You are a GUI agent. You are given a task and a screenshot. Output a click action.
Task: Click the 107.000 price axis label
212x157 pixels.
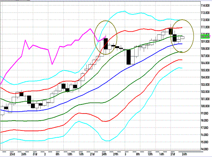click(205, 56)
